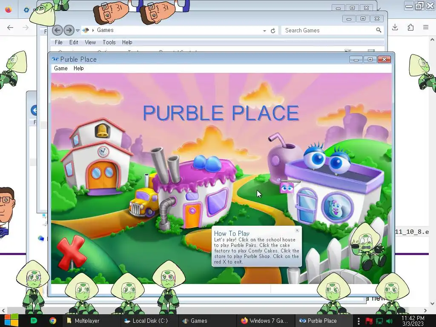Viewport: 436px width, 327px height.
Task: Select the Firefox logo browser tab
Action: [x=9, y=9]
